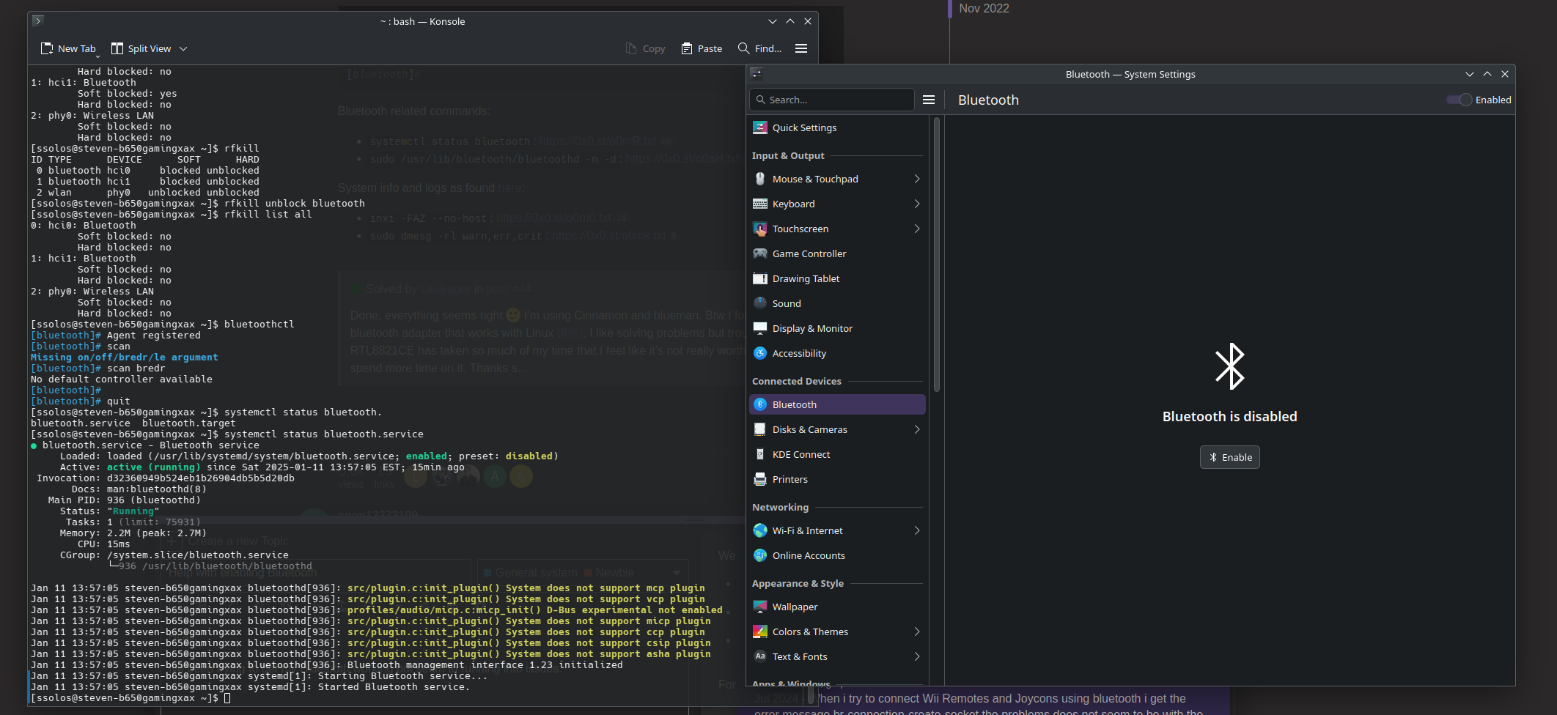
Task: Click the Game Controller icon
Action: [x=760, y=253]
